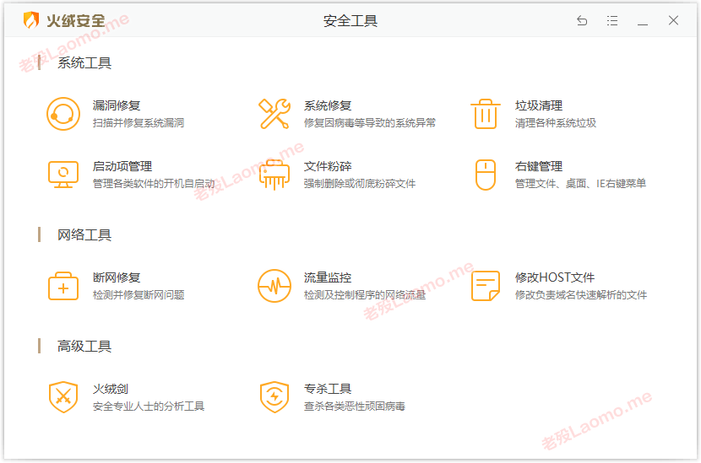The height and width of the screenshot is (463, 701).
Task: Click the 火绒安全 flame logo
Action: coord(31,20)
